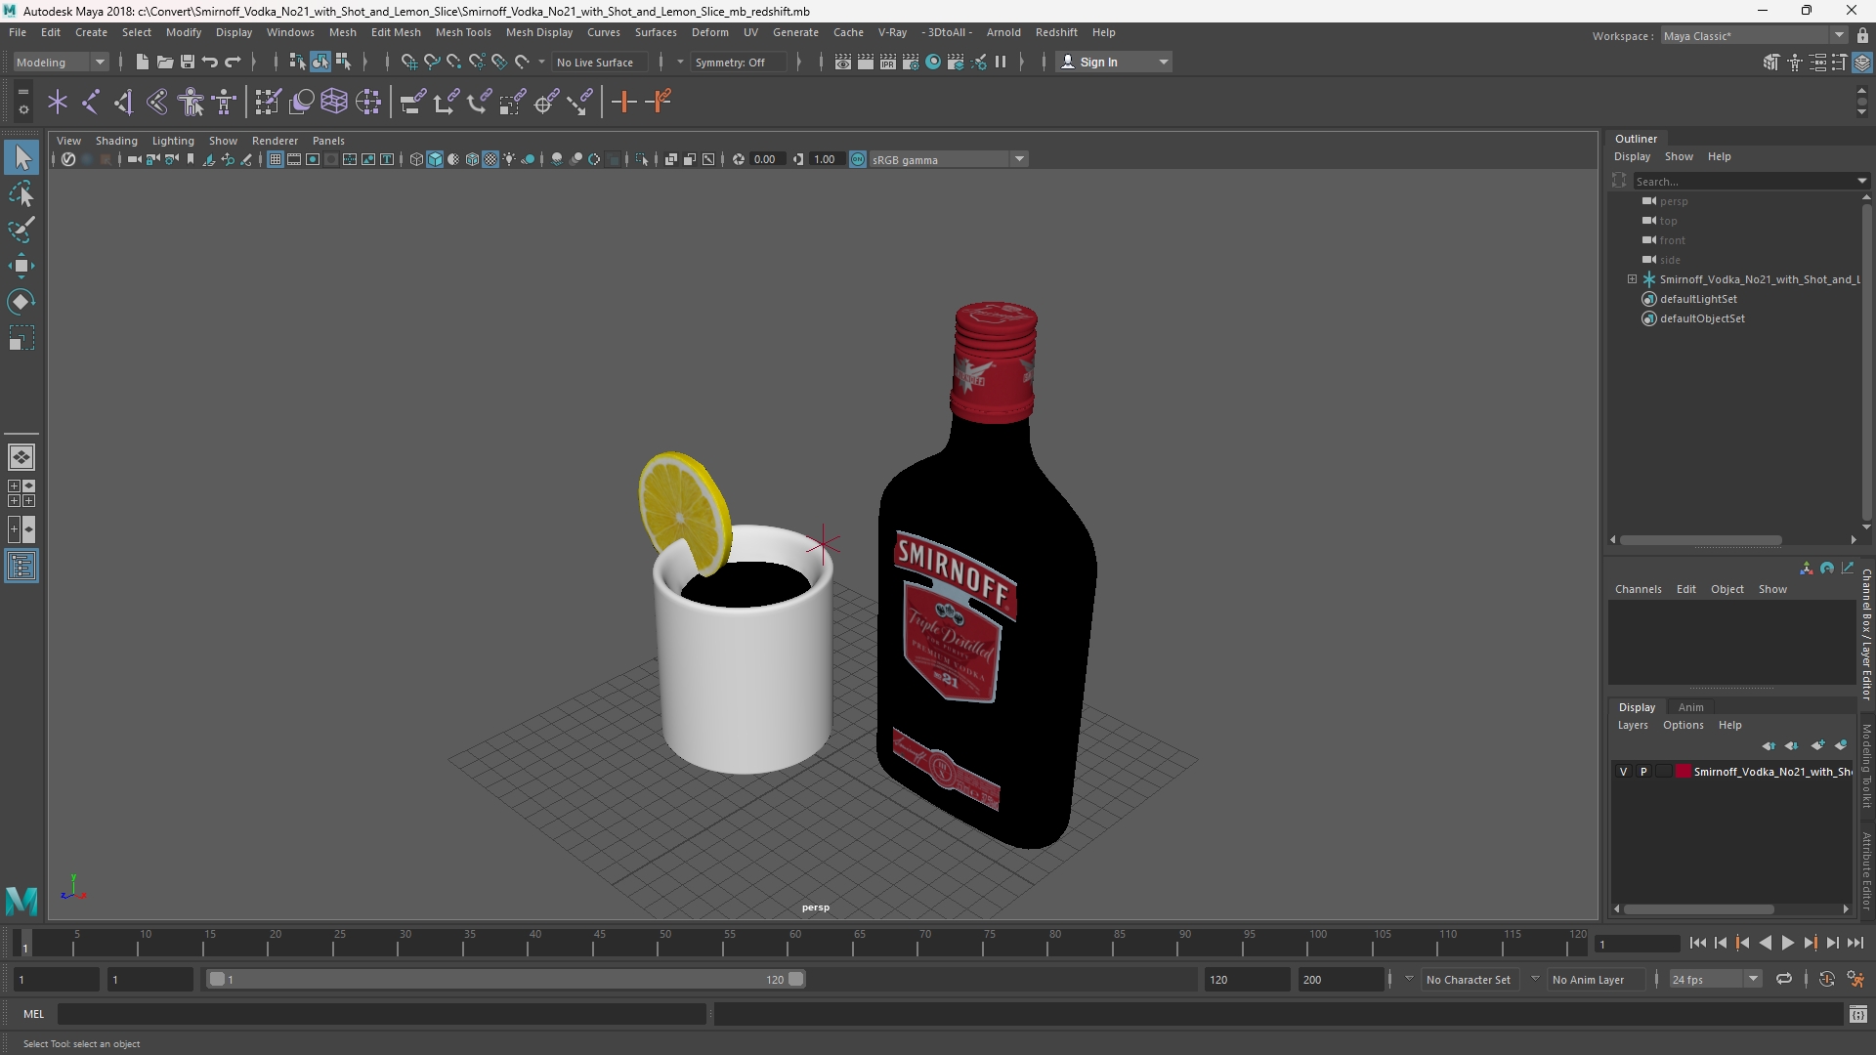Image resolution: width=1876 pixels, height=1055 pixels.
Task: Toggle layer visibility V box
Action: tap(1624, 772)
